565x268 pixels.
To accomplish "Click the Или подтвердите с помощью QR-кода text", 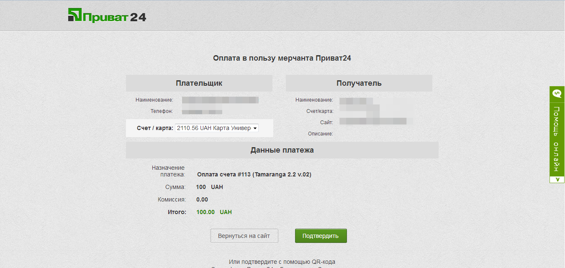I will click(x=282, y=262).
